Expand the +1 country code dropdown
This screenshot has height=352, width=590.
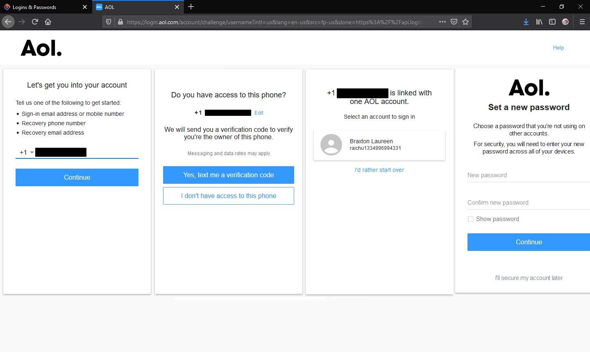point(27,152)
